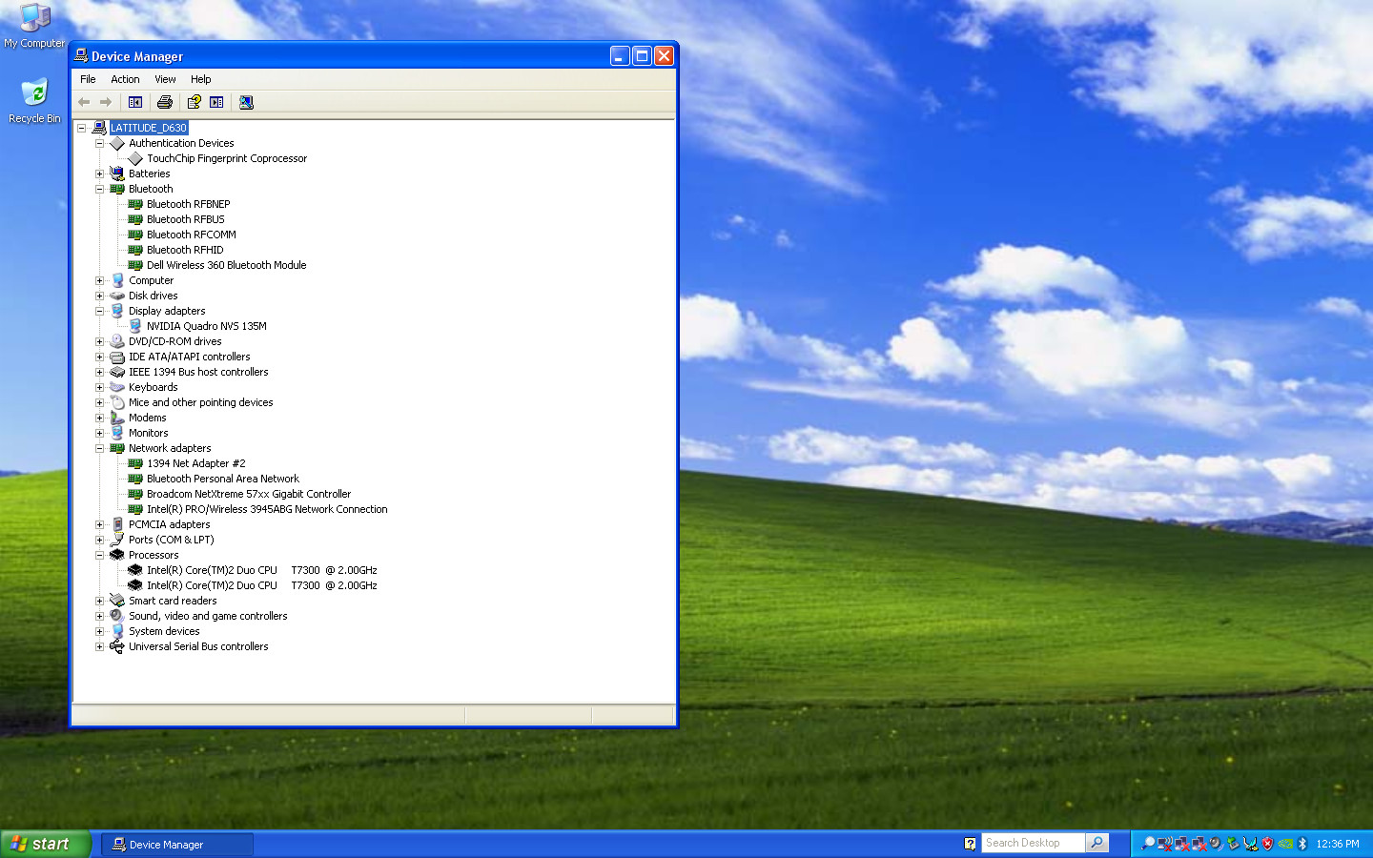
Task: Click Universal Serial Bus controllers icon
Action: [117, 646]
